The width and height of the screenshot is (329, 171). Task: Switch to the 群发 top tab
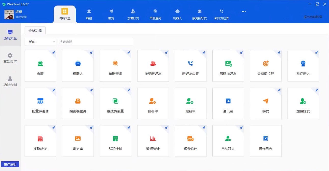click(x=111, y=14)
